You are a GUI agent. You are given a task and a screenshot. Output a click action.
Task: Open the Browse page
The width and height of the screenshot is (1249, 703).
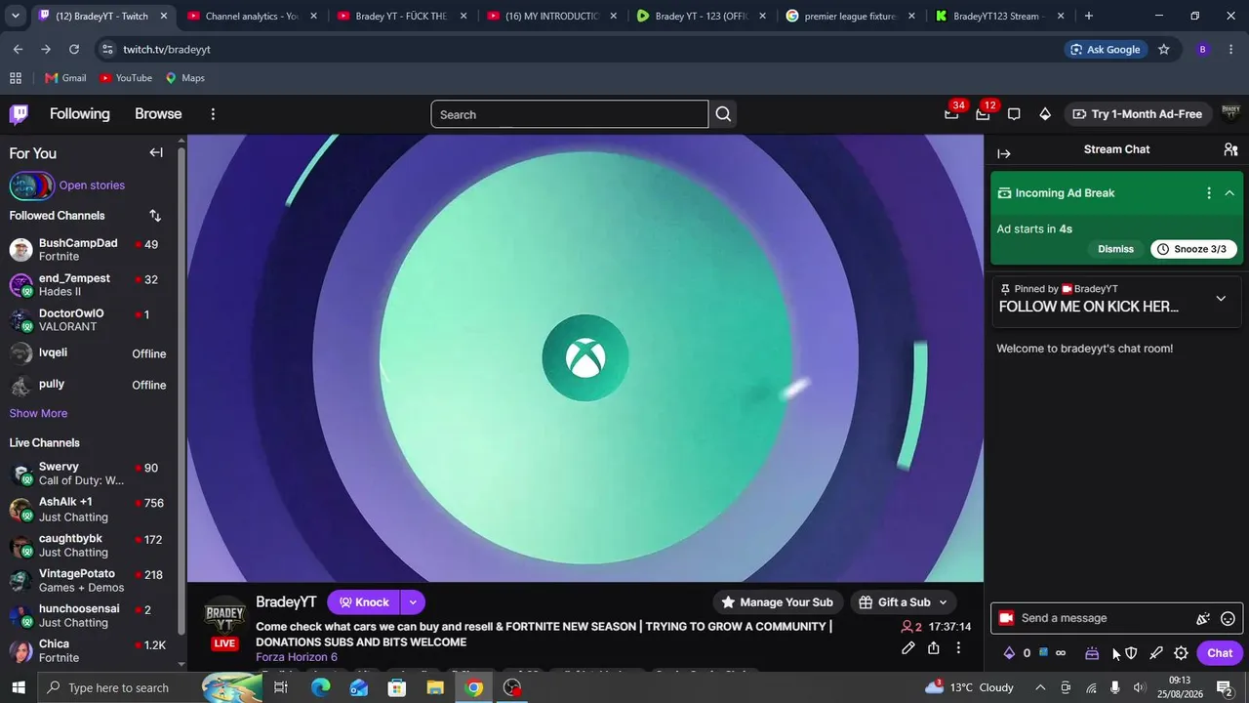coord(158,114)
